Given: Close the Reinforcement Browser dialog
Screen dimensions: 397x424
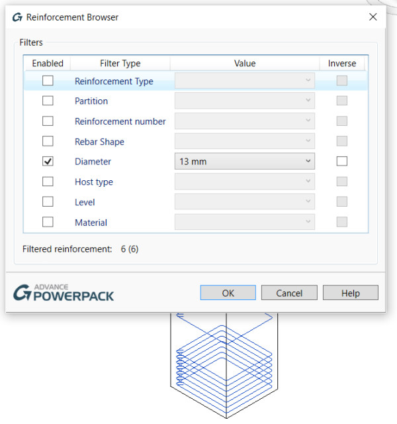Looking at the screenshot, I should click(x=373, y=17).
